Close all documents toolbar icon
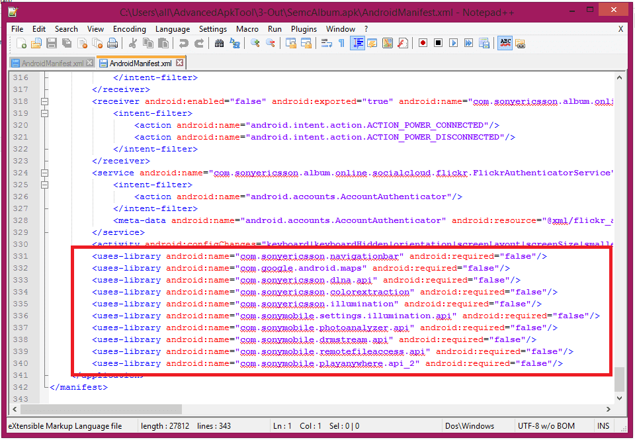The image size is (635, 440). 97,43
